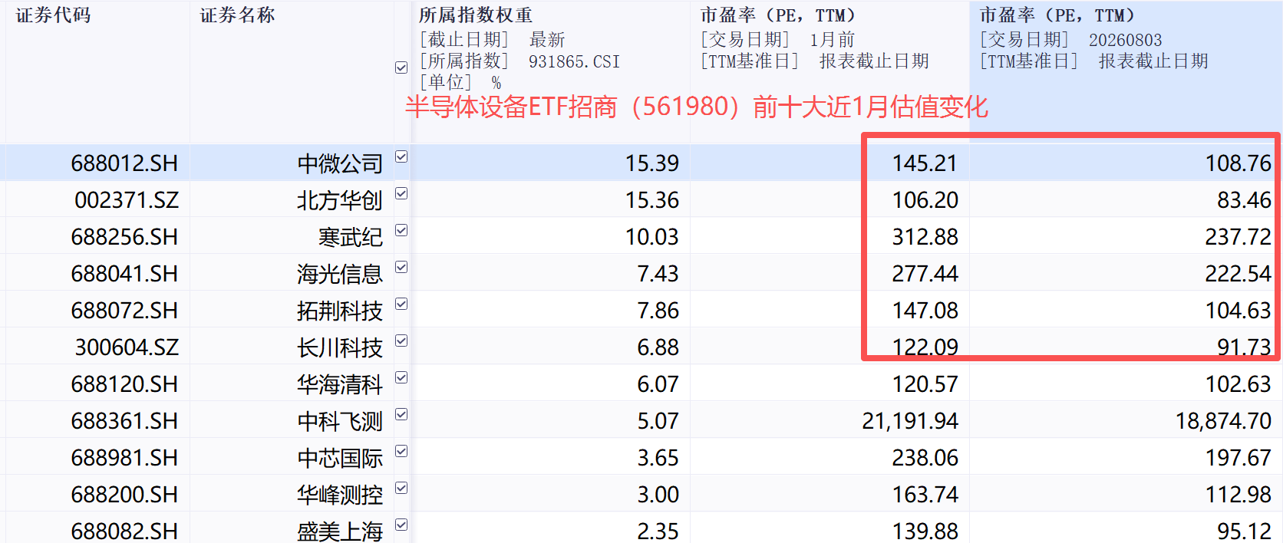
Task: Click the name 中芯国际
Action: [x=340, y=458]
